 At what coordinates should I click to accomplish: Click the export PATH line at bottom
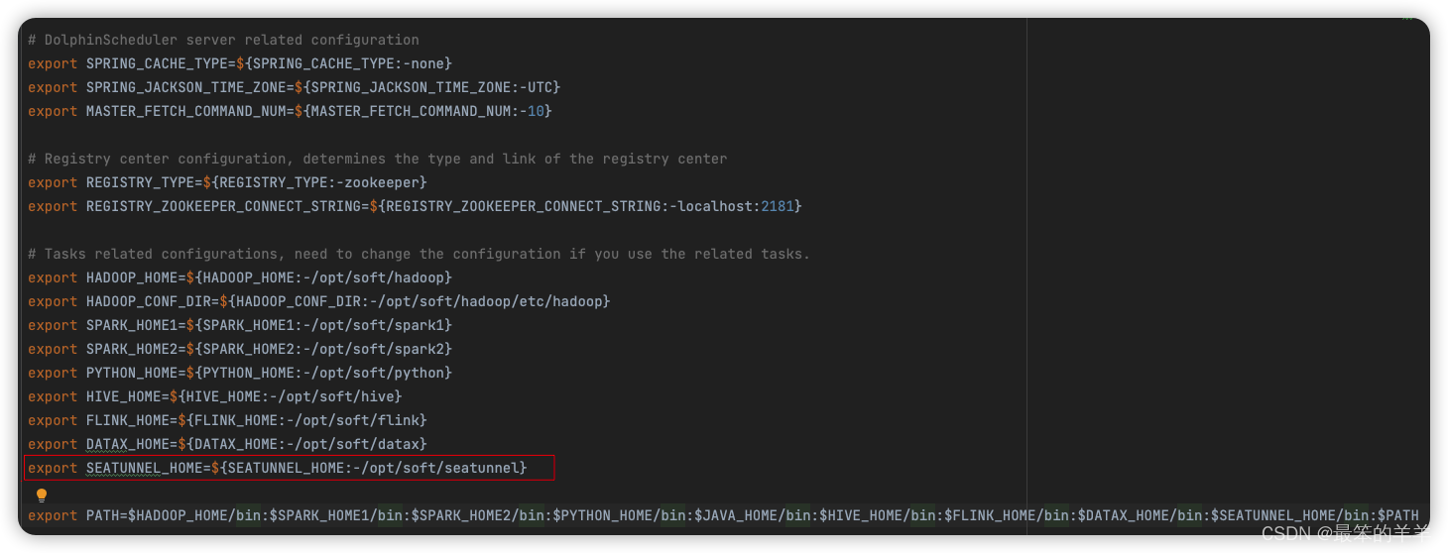click(x=723, y=515)
